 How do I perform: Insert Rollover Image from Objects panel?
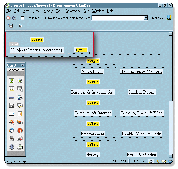tap(20, 81)
